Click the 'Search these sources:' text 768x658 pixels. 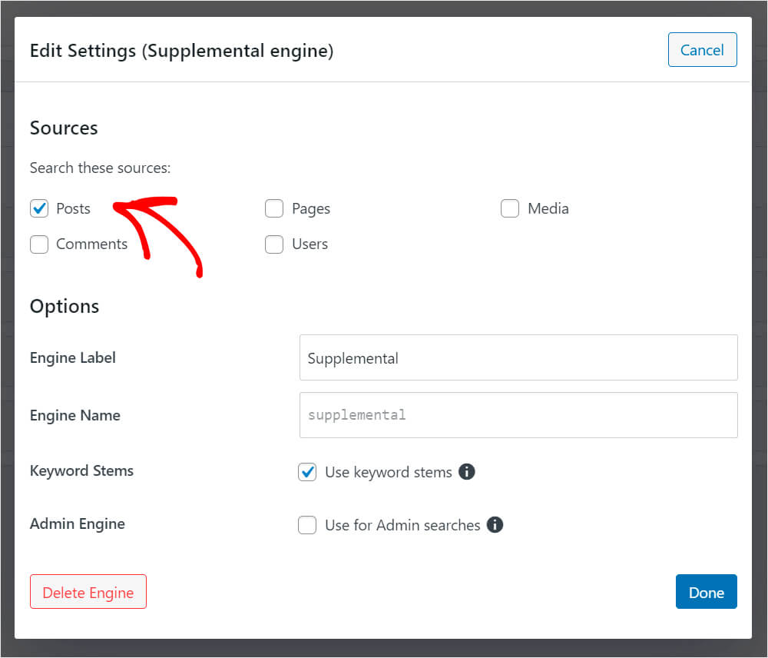[101, 168]
